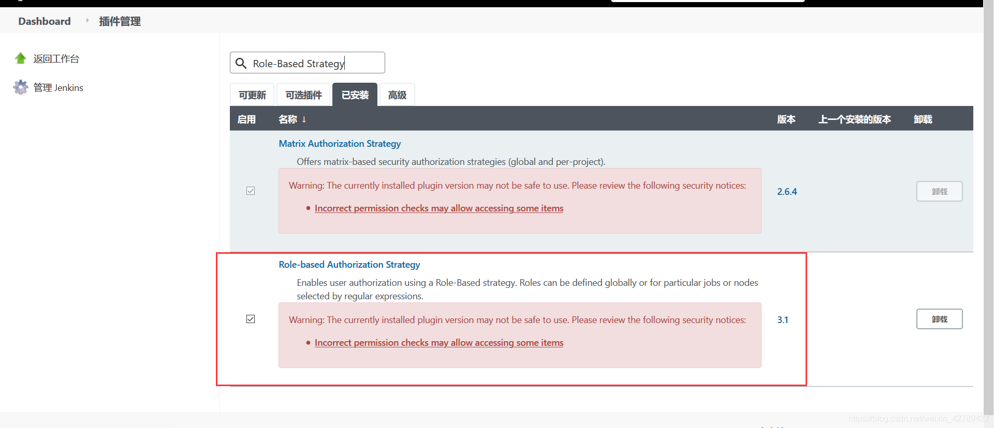The image size is (994, 428).
Task: Focus the plugin search input field
Action: [x=308, y=63]
